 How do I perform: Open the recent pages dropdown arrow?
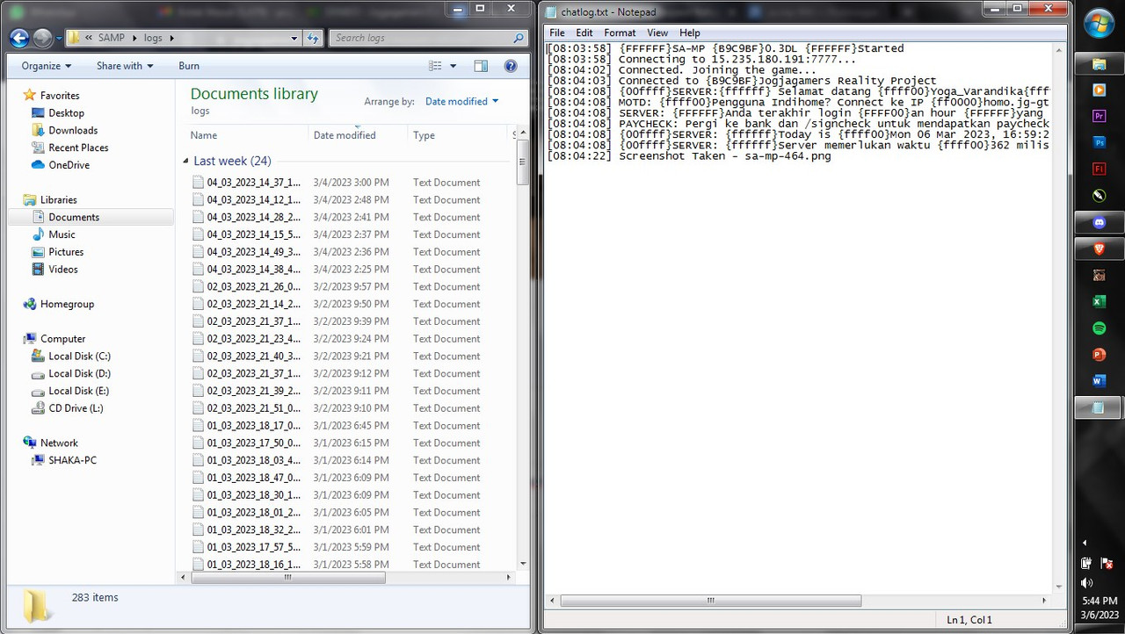(x=59, y=39)
